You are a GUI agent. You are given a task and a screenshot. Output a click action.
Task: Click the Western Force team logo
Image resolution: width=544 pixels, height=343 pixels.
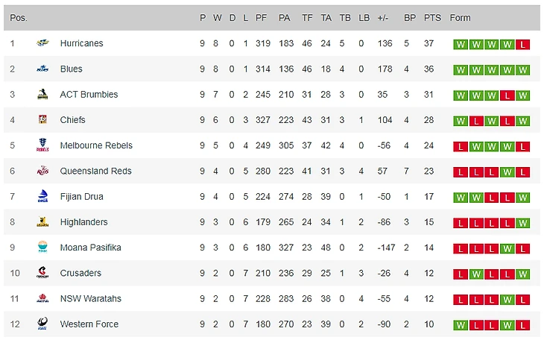(42, 324)
